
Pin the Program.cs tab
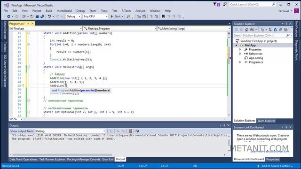click(x=28, y=23)
